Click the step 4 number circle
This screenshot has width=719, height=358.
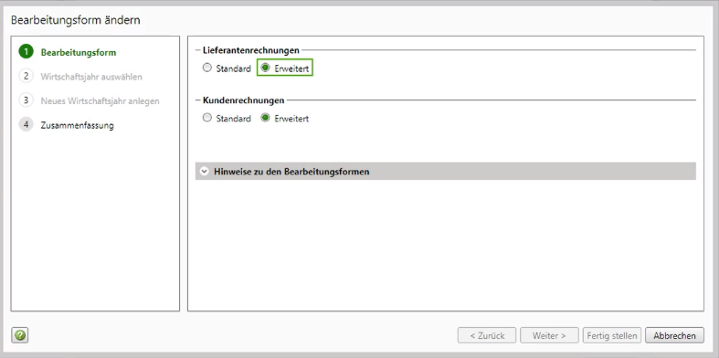coord(26,124)
